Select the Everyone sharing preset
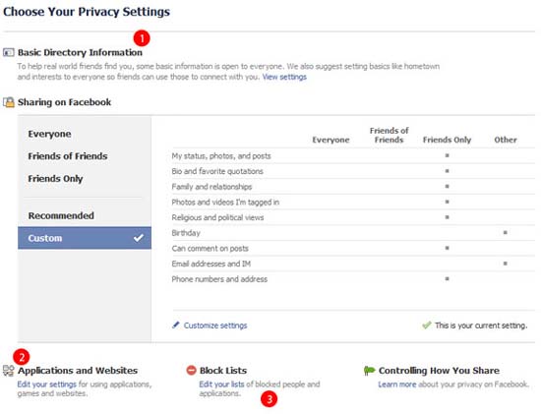This screenshot has width=541, height=414. (50, 134)
